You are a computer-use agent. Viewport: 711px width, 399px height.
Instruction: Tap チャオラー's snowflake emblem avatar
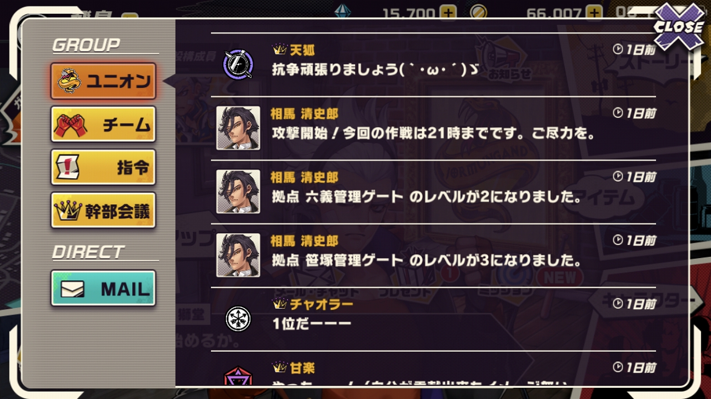238,319
